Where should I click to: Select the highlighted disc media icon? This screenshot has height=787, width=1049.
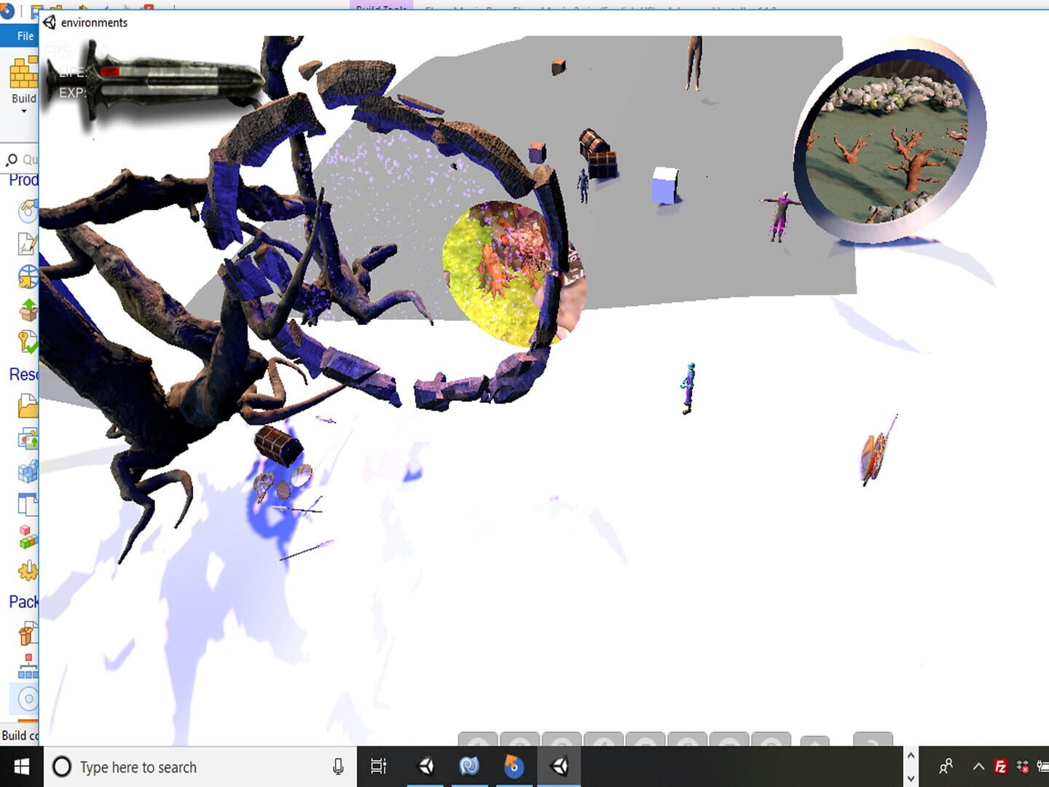26,699
